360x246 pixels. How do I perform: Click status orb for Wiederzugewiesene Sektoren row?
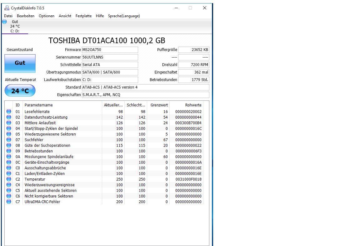9,134
